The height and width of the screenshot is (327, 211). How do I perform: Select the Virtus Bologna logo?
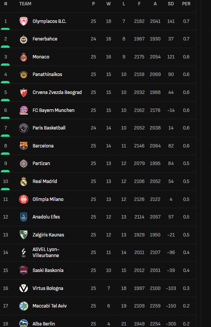pos(24,288)
